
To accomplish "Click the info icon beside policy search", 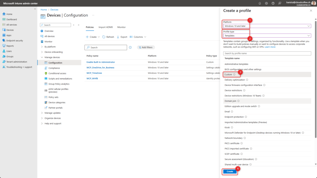I will click(x=130, y=47).
